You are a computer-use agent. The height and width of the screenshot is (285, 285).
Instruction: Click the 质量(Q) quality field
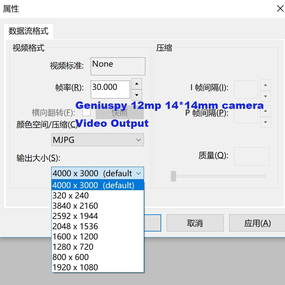(x=252, y=156)
